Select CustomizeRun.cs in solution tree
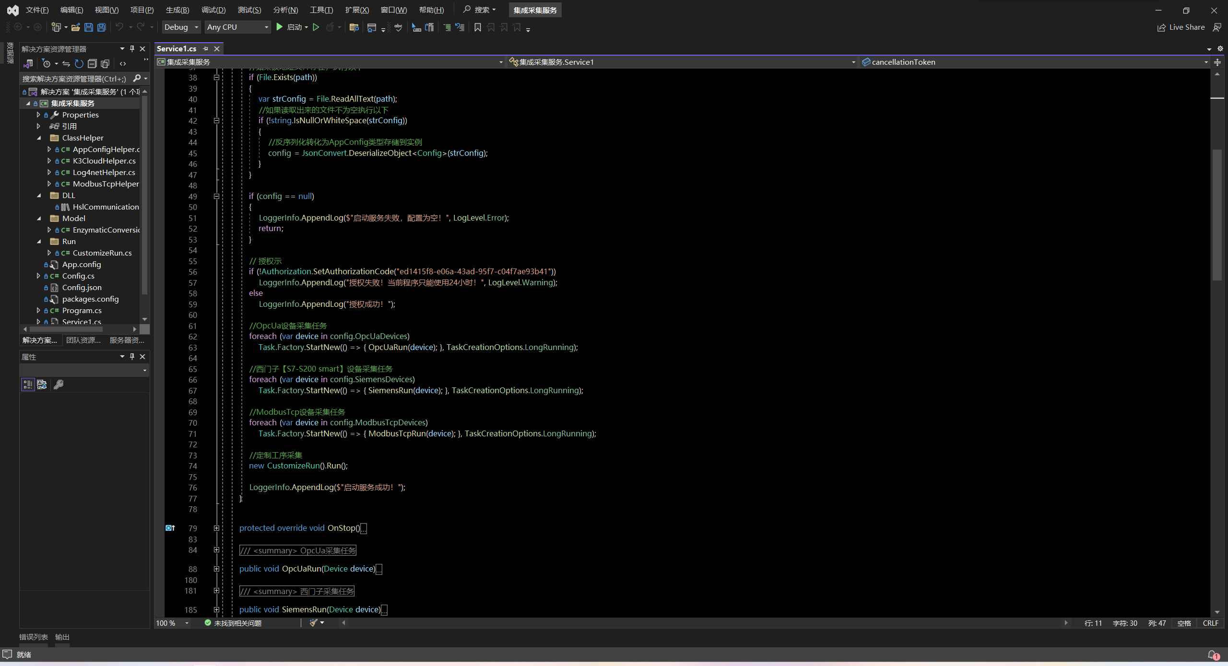1228x666 pixels. coord(102,253)
